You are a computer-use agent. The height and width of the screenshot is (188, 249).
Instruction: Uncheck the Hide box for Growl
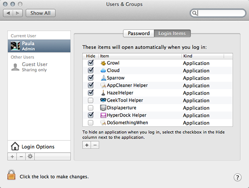[x=90, y=63]
